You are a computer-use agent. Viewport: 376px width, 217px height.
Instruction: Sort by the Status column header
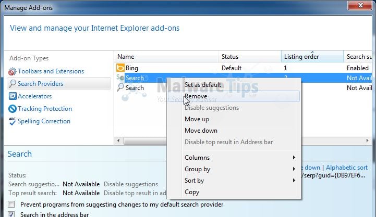(x=250, y=57)
